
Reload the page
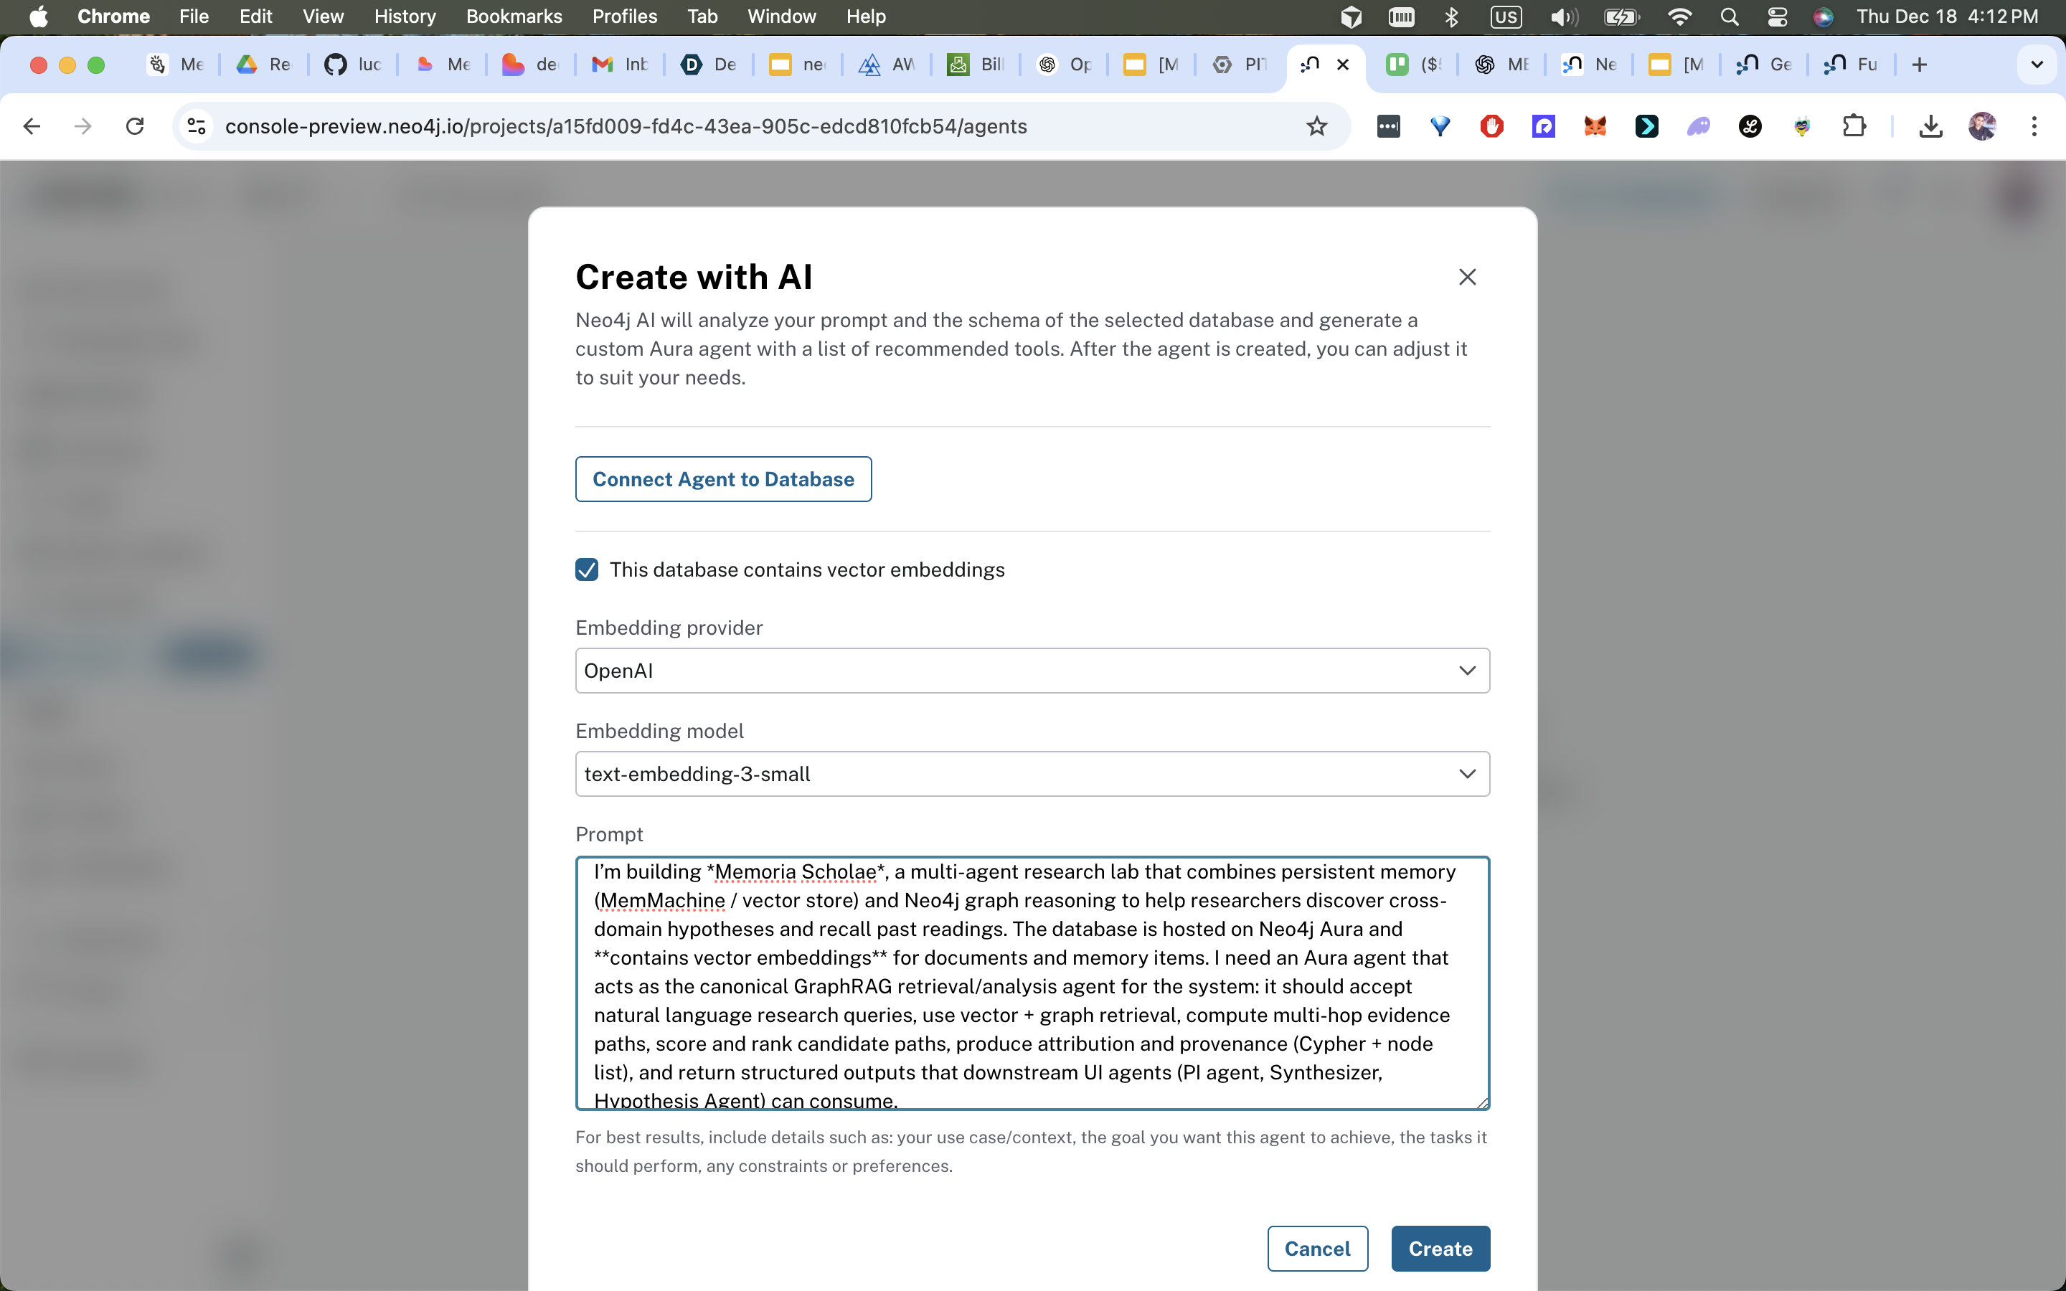point(135,126)
